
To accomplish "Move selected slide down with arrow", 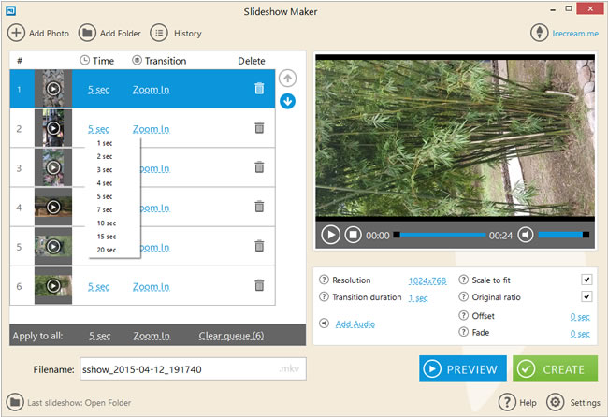I will point(288,100).
